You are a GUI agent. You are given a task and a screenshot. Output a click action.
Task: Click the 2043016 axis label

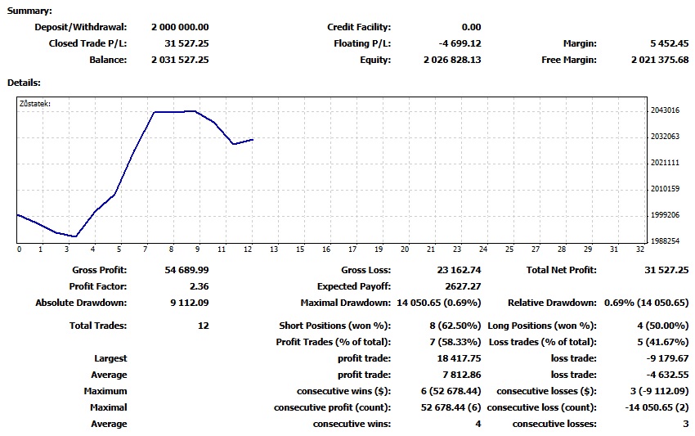point(665,110)
